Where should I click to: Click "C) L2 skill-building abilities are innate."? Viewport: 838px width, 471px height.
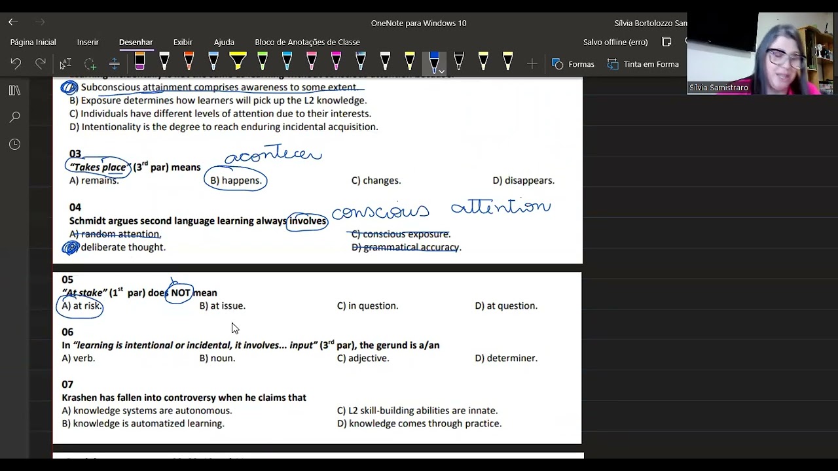coord(417,410)
